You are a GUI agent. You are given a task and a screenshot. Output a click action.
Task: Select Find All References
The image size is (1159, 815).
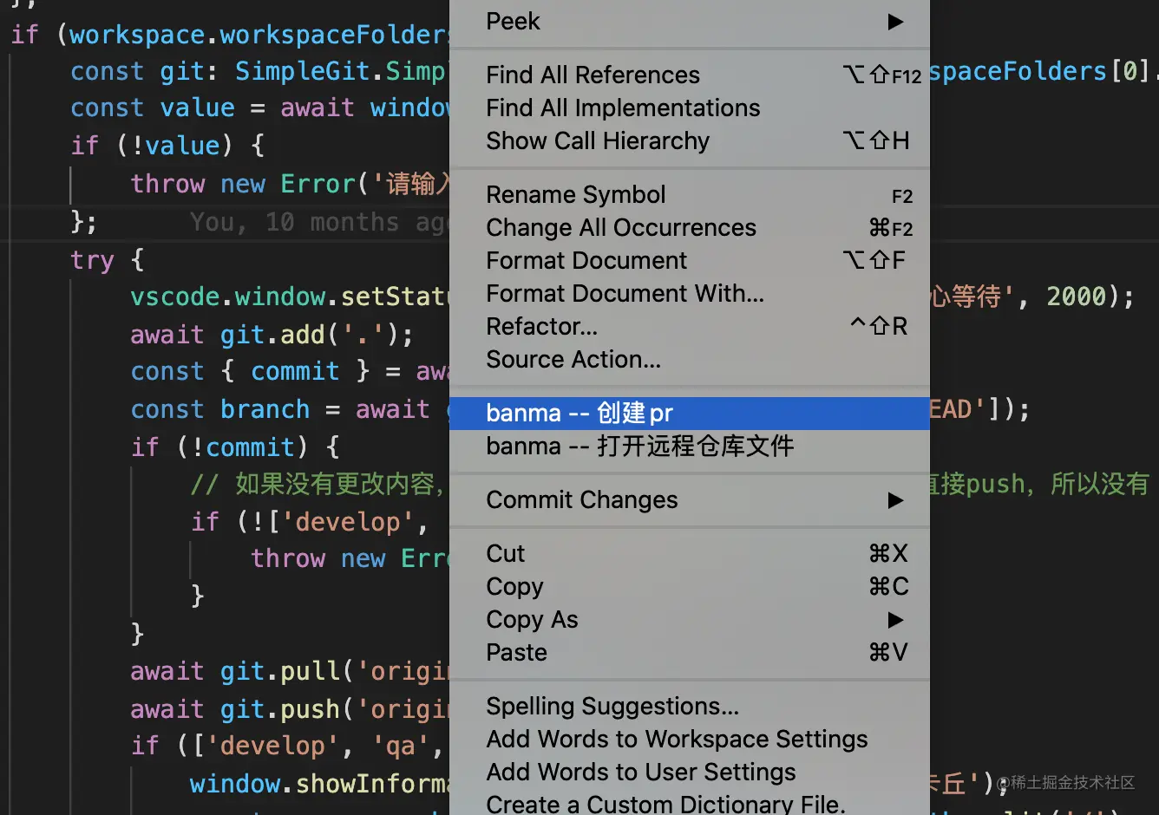690,75
